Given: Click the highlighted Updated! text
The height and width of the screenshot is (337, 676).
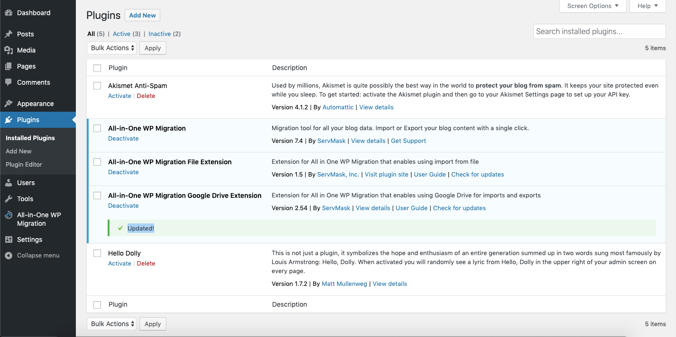Looking at the screenshot, I should click(x=141, y=229).
